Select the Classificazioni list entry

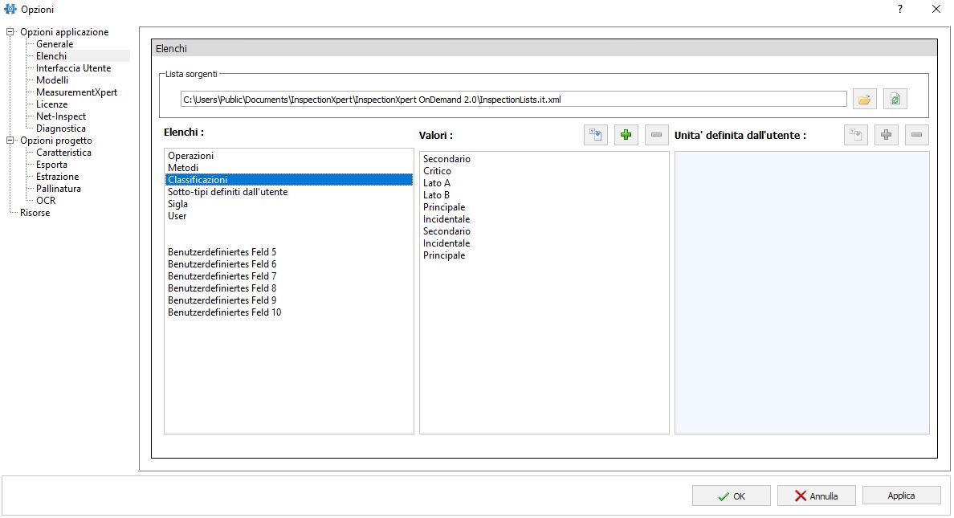coord(289,180)
